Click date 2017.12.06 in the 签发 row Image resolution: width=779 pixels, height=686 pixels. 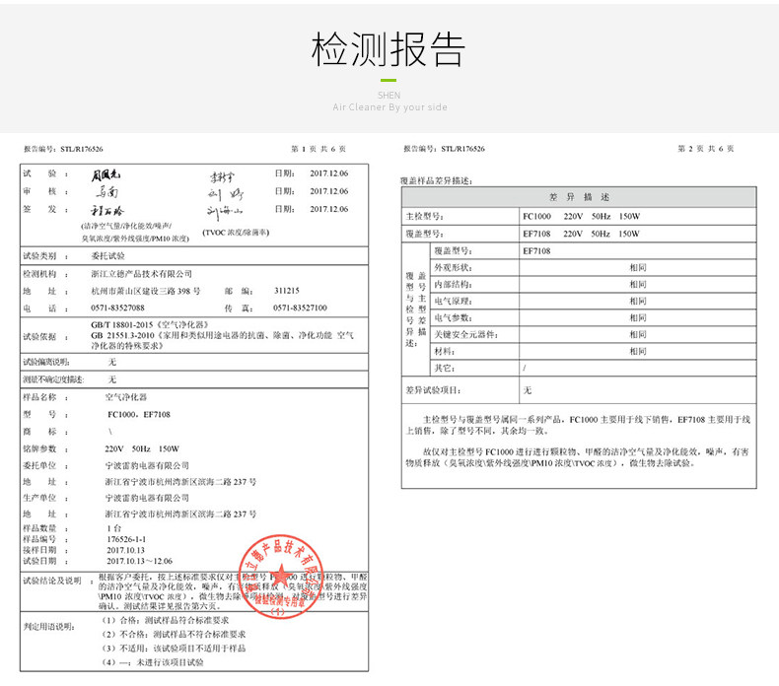(329, 209)
